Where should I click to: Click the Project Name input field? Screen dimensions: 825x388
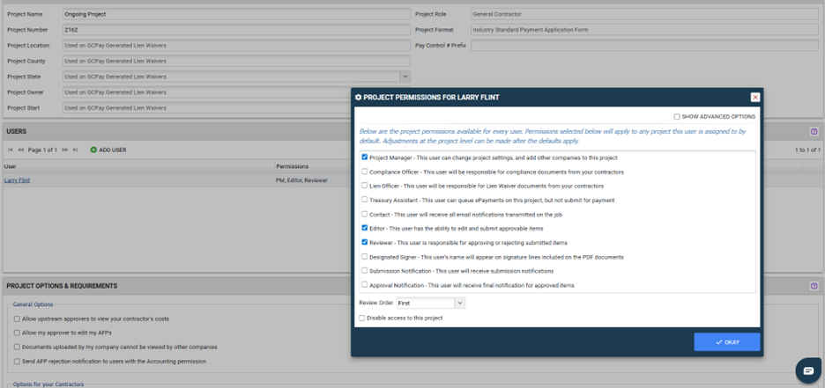click(236, 14)
